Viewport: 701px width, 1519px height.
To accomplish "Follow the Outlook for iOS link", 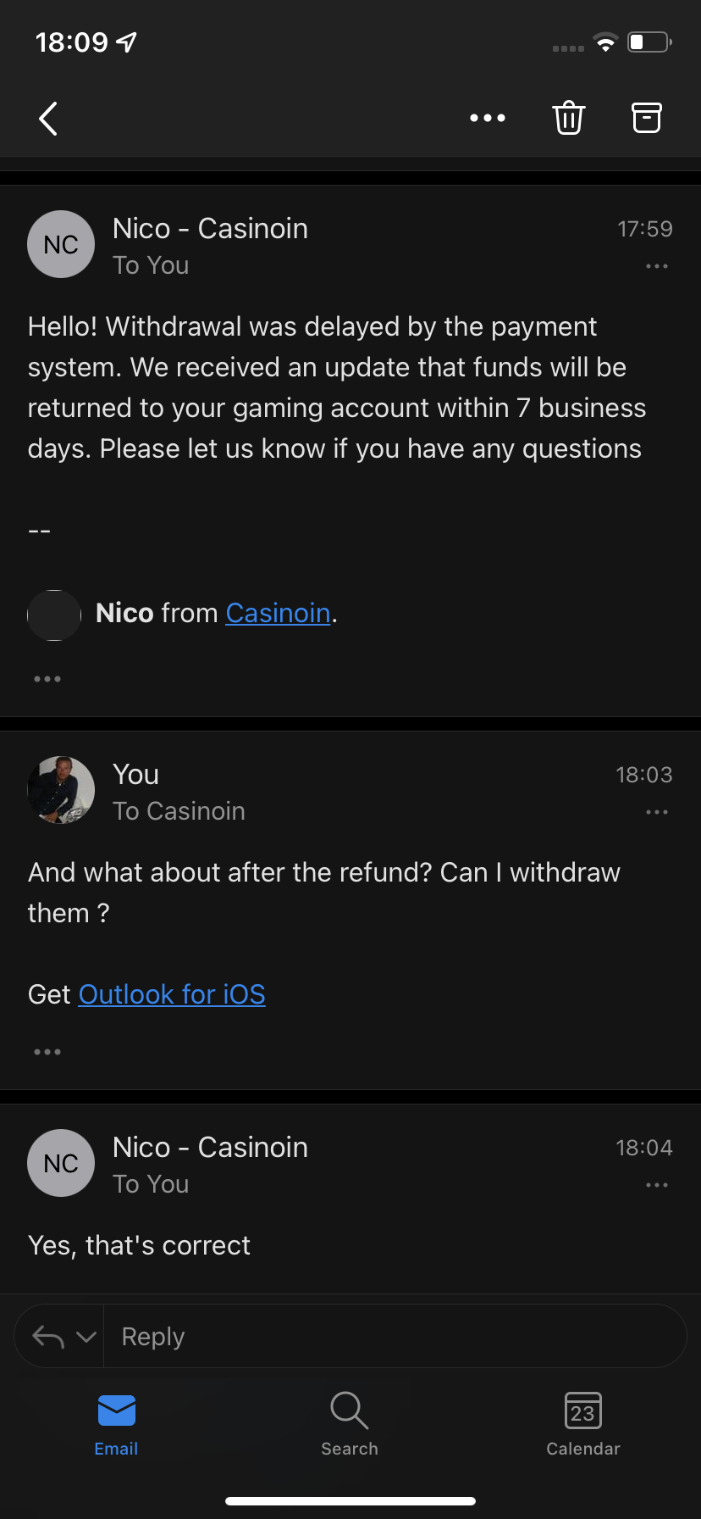I will pyautogui.click(x=172, y=994).
